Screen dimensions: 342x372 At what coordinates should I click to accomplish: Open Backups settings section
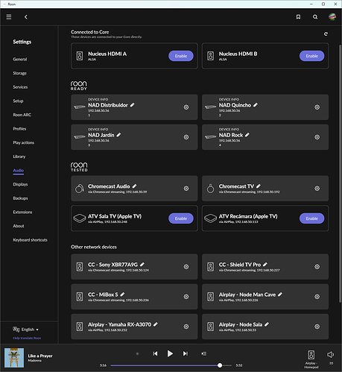click(20, 198)
